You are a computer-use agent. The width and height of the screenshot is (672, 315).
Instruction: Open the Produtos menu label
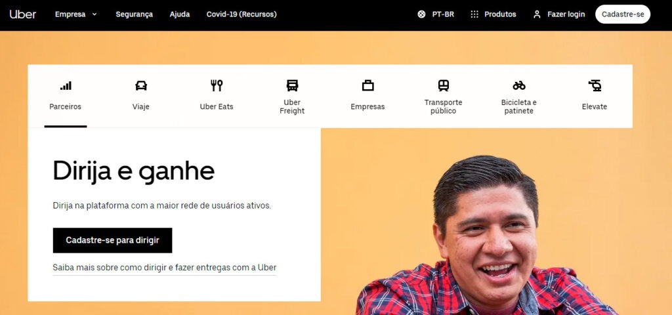[500, 14]
